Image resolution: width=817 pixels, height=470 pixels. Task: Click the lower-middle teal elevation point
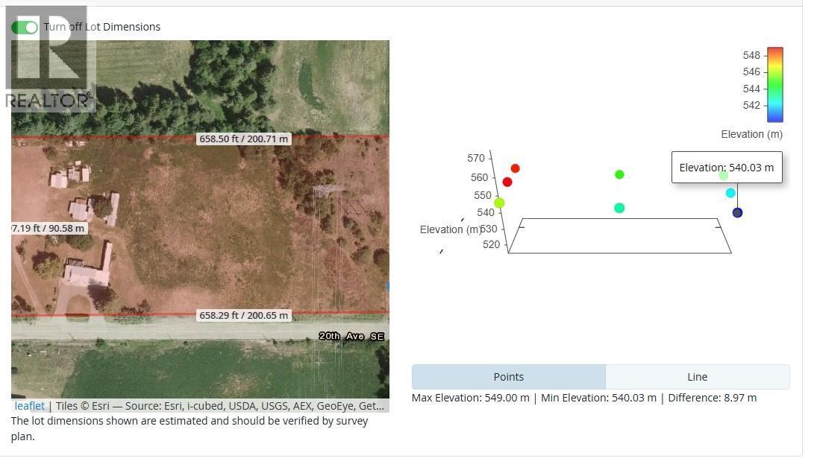[619, 208]
